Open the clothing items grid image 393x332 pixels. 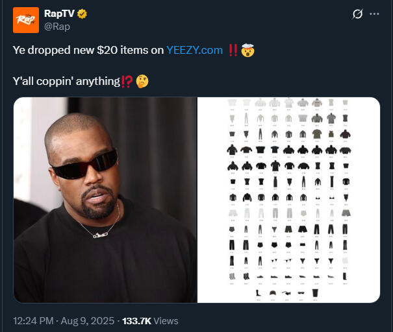(x=288, y=200)
